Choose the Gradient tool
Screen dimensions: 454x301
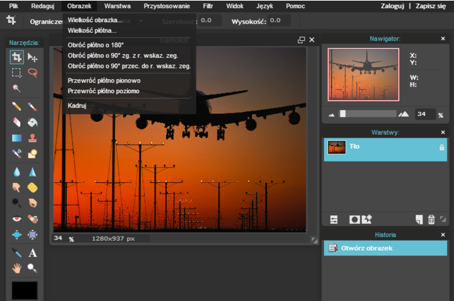tap(17, 138)
